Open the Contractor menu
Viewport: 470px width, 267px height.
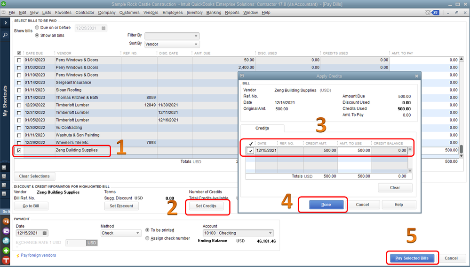(x=85, y=13)
